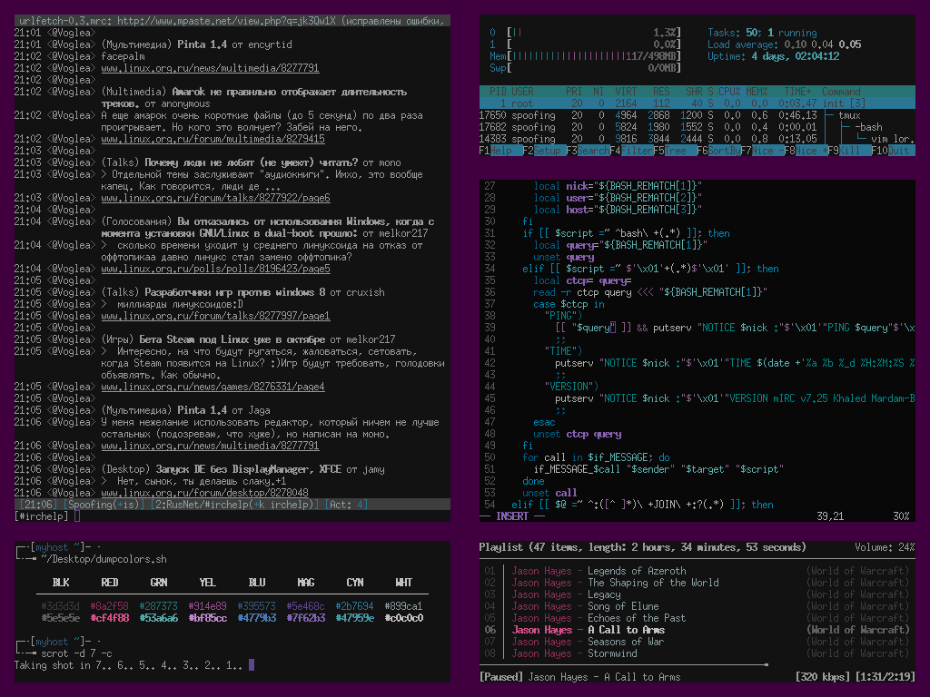The height and width of the screenshot is (697, 930).
Task: Sort htop by the CPU% column header
Action: click(x=729, y=92)
